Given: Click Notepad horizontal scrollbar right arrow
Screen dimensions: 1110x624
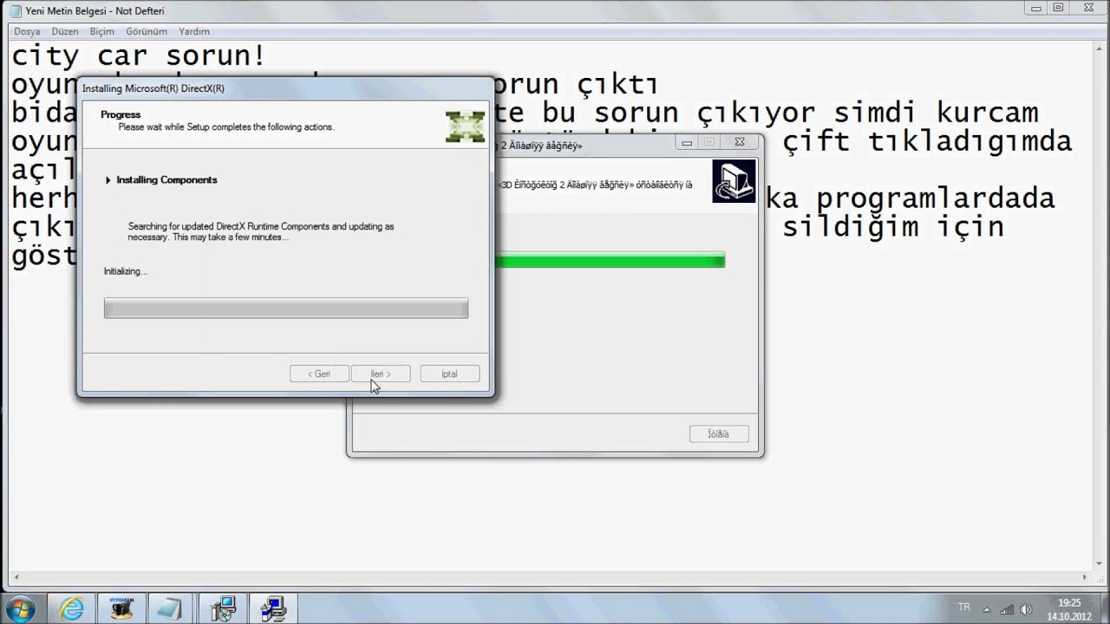Looking at the screenshot, I should (1086, 576).
